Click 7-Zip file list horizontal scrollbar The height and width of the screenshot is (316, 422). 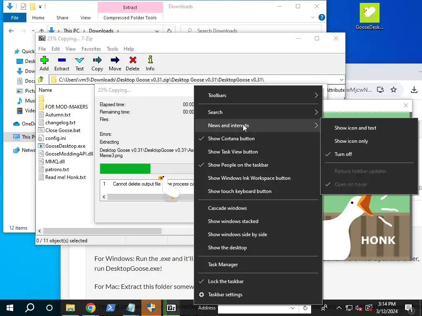pos(102,231)
